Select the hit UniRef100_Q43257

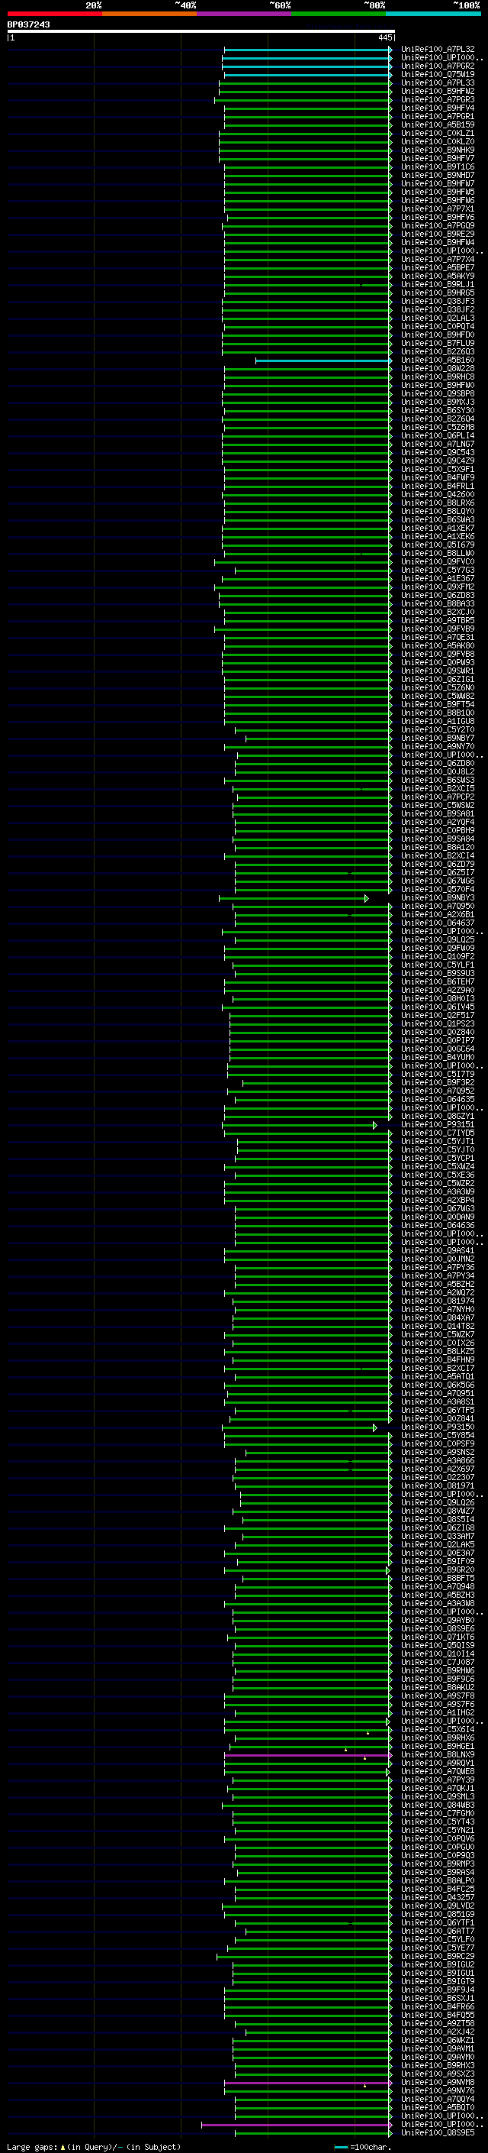pos(437,1897)
